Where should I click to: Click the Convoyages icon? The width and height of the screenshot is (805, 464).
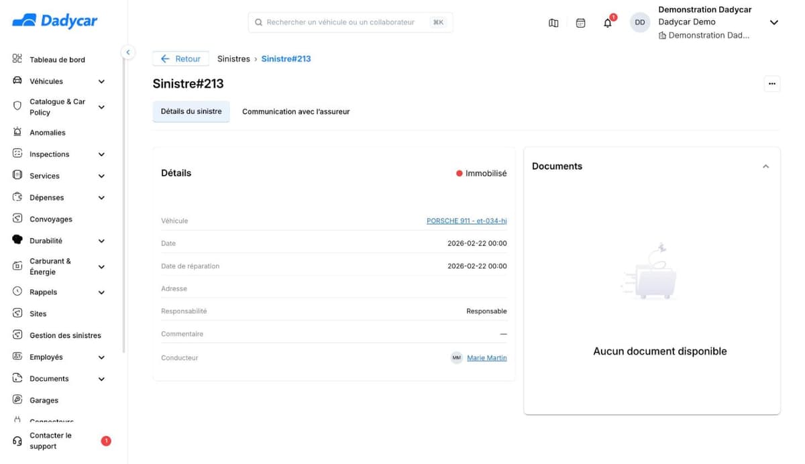pos(17,219)
